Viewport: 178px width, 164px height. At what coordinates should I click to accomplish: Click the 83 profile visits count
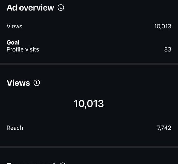pos(168,49)
